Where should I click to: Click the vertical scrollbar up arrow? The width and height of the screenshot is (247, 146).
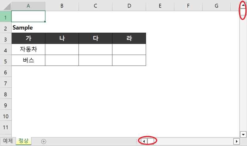[x=243, y=5]
